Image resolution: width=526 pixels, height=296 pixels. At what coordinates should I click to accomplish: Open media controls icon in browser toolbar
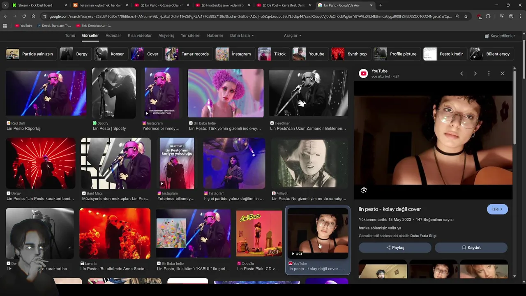click(502, 16)
